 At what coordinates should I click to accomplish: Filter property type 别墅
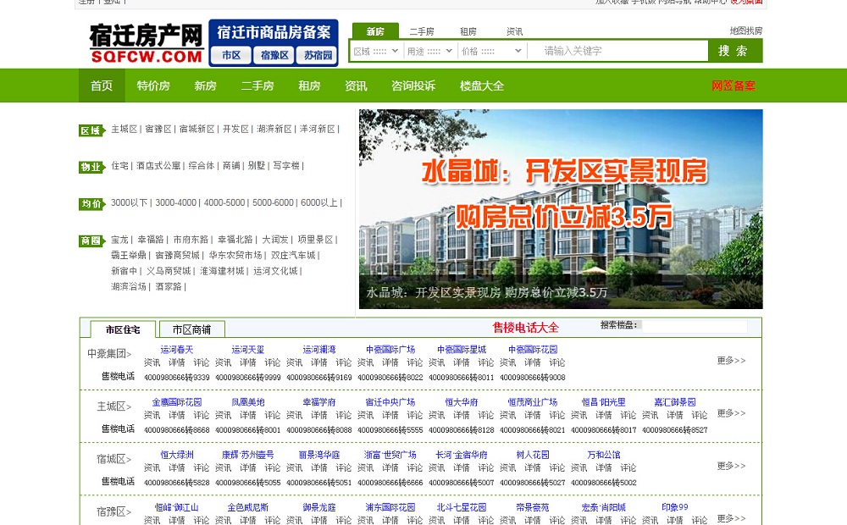256,166
